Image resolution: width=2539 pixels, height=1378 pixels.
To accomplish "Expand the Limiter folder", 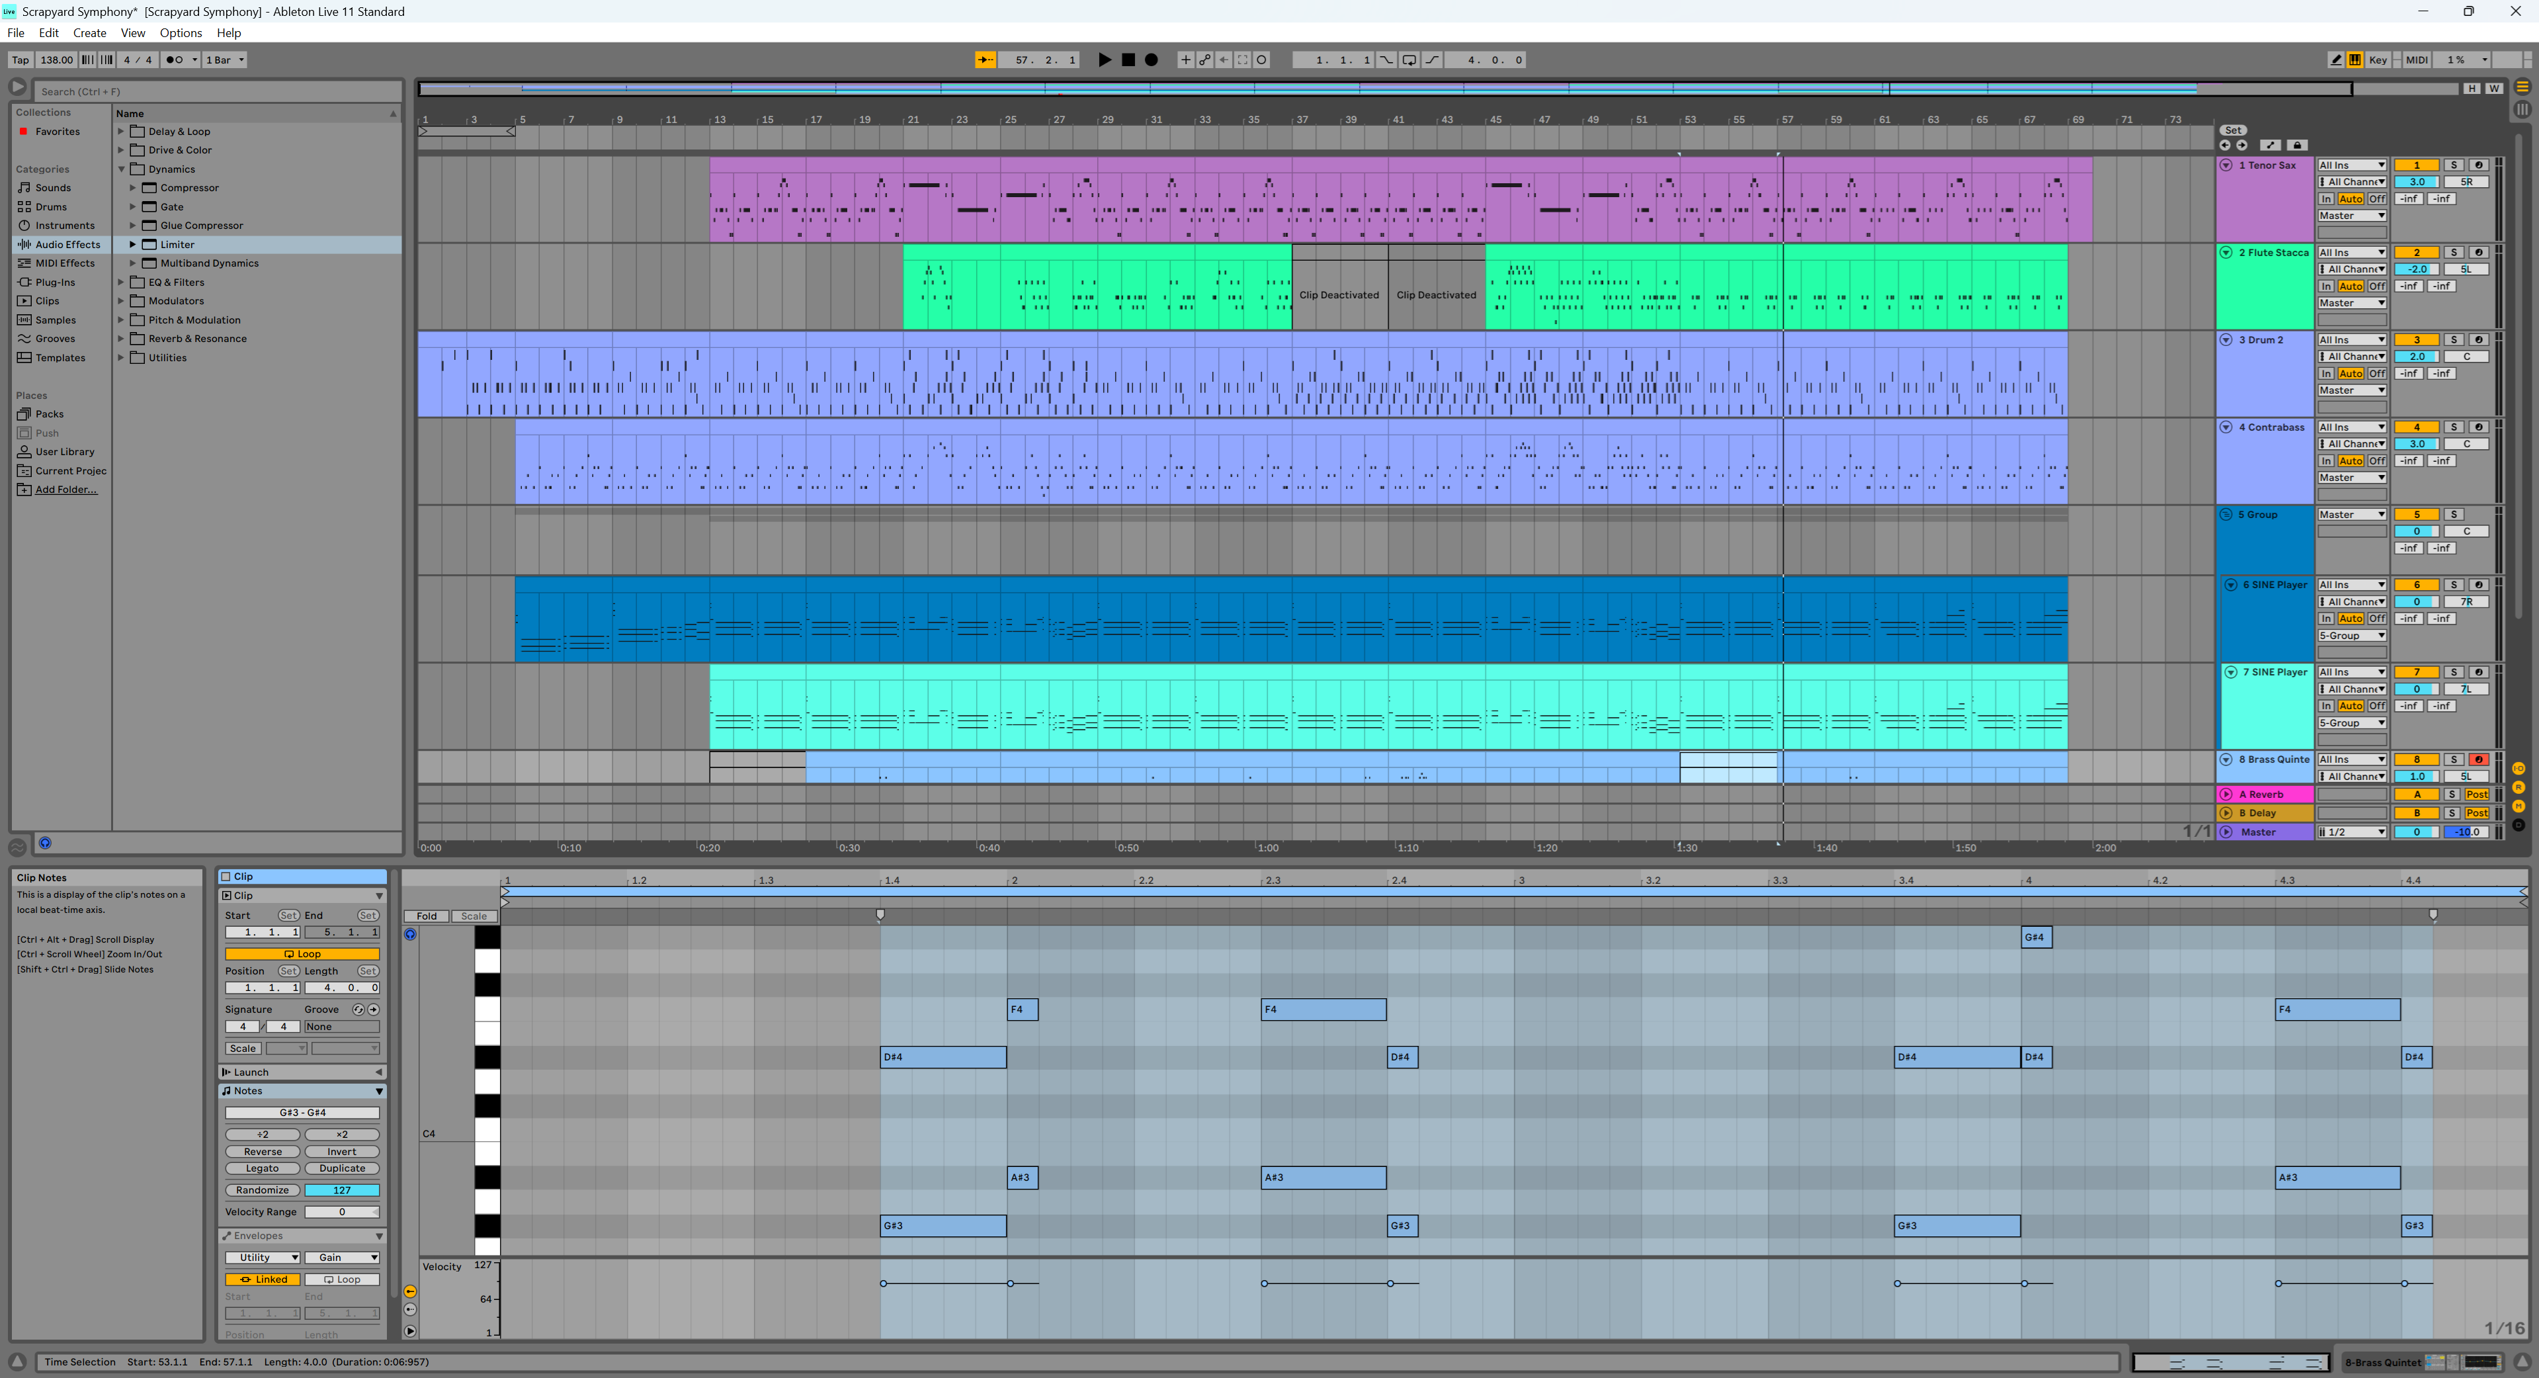I will (132, 245).
